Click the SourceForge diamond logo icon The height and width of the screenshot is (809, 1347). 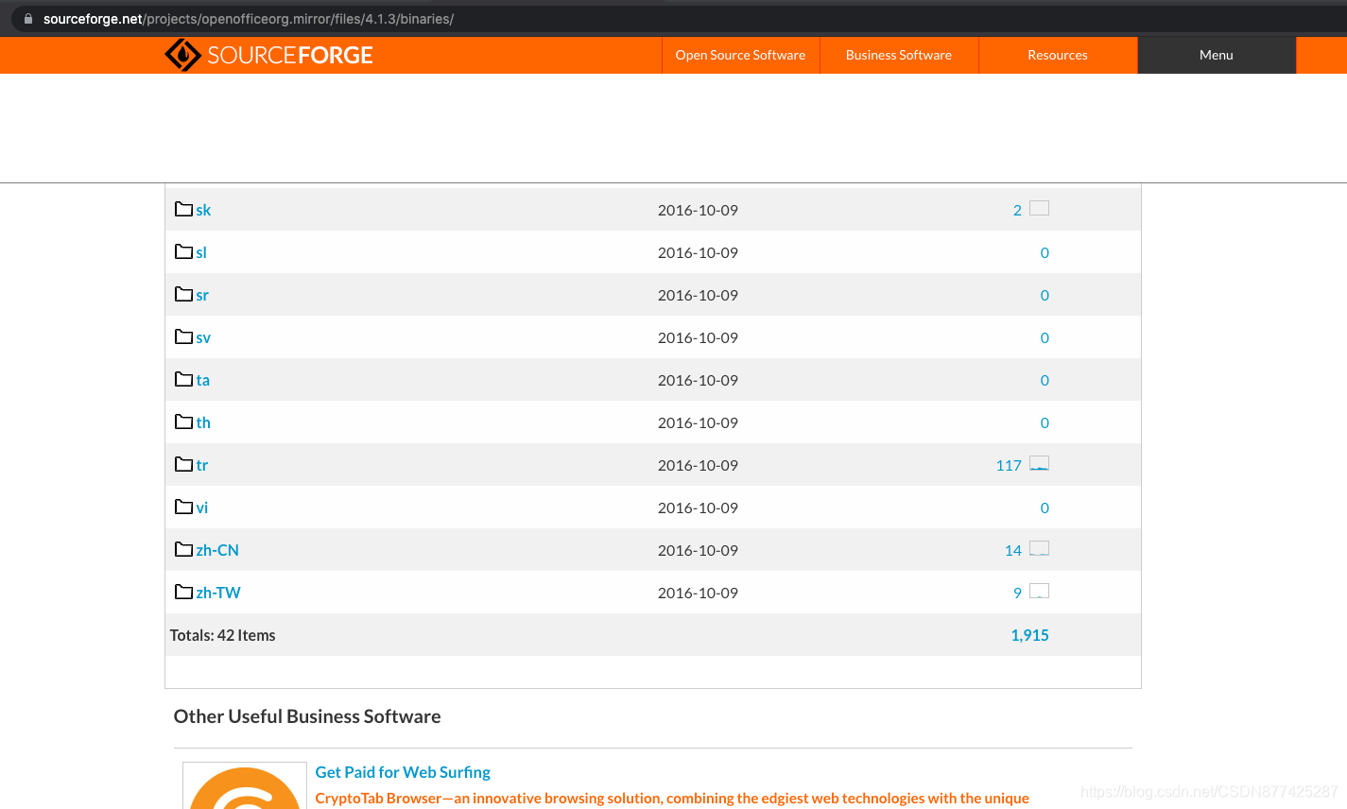tap(182, 55)
